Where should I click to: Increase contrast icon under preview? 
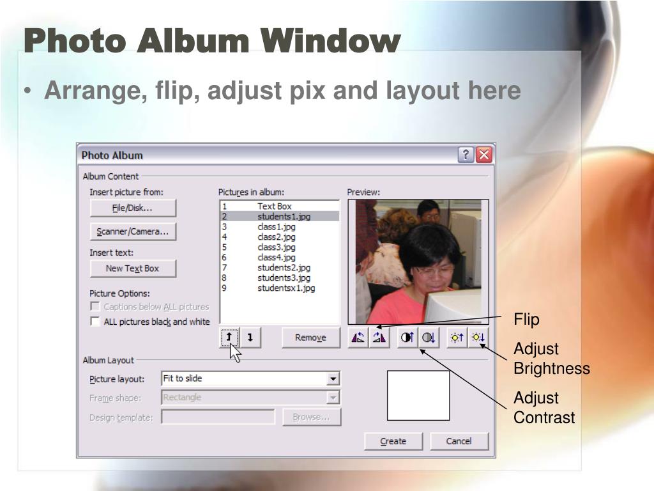click(x=407, y=338)
